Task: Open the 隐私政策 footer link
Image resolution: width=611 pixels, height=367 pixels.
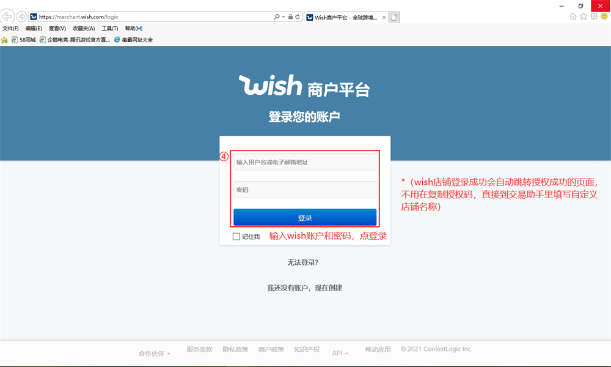Action: tap(235, 349)
